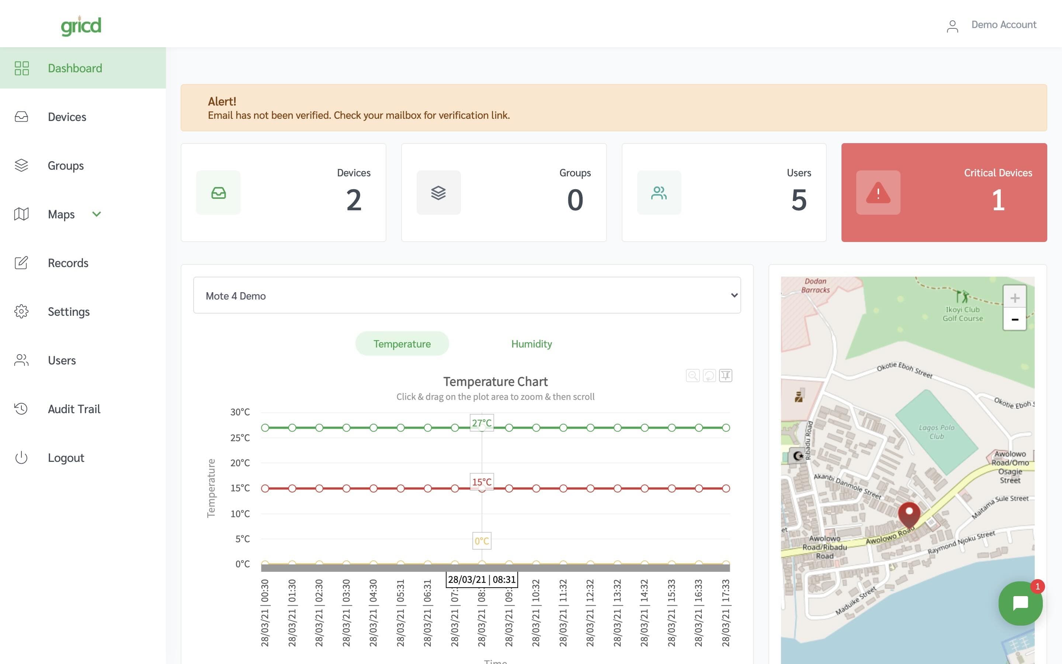Image resolution: width=1062 pixels, height=664 pixels.
Task: Open the Devices summary card
Action: [x=284, y=192]
